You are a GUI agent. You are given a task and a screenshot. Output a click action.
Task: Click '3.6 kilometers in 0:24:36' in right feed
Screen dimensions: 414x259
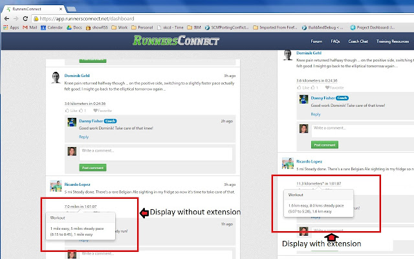point(316,80)
